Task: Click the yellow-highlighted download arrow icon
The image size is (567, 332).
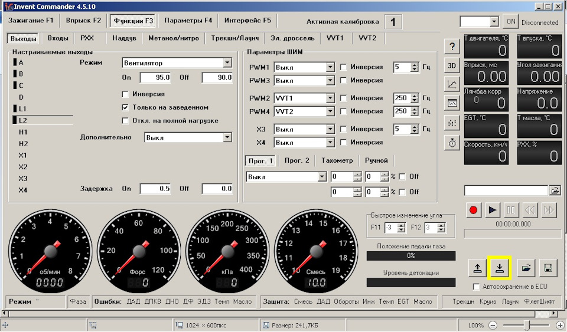Action: click(x=500, y=268)
